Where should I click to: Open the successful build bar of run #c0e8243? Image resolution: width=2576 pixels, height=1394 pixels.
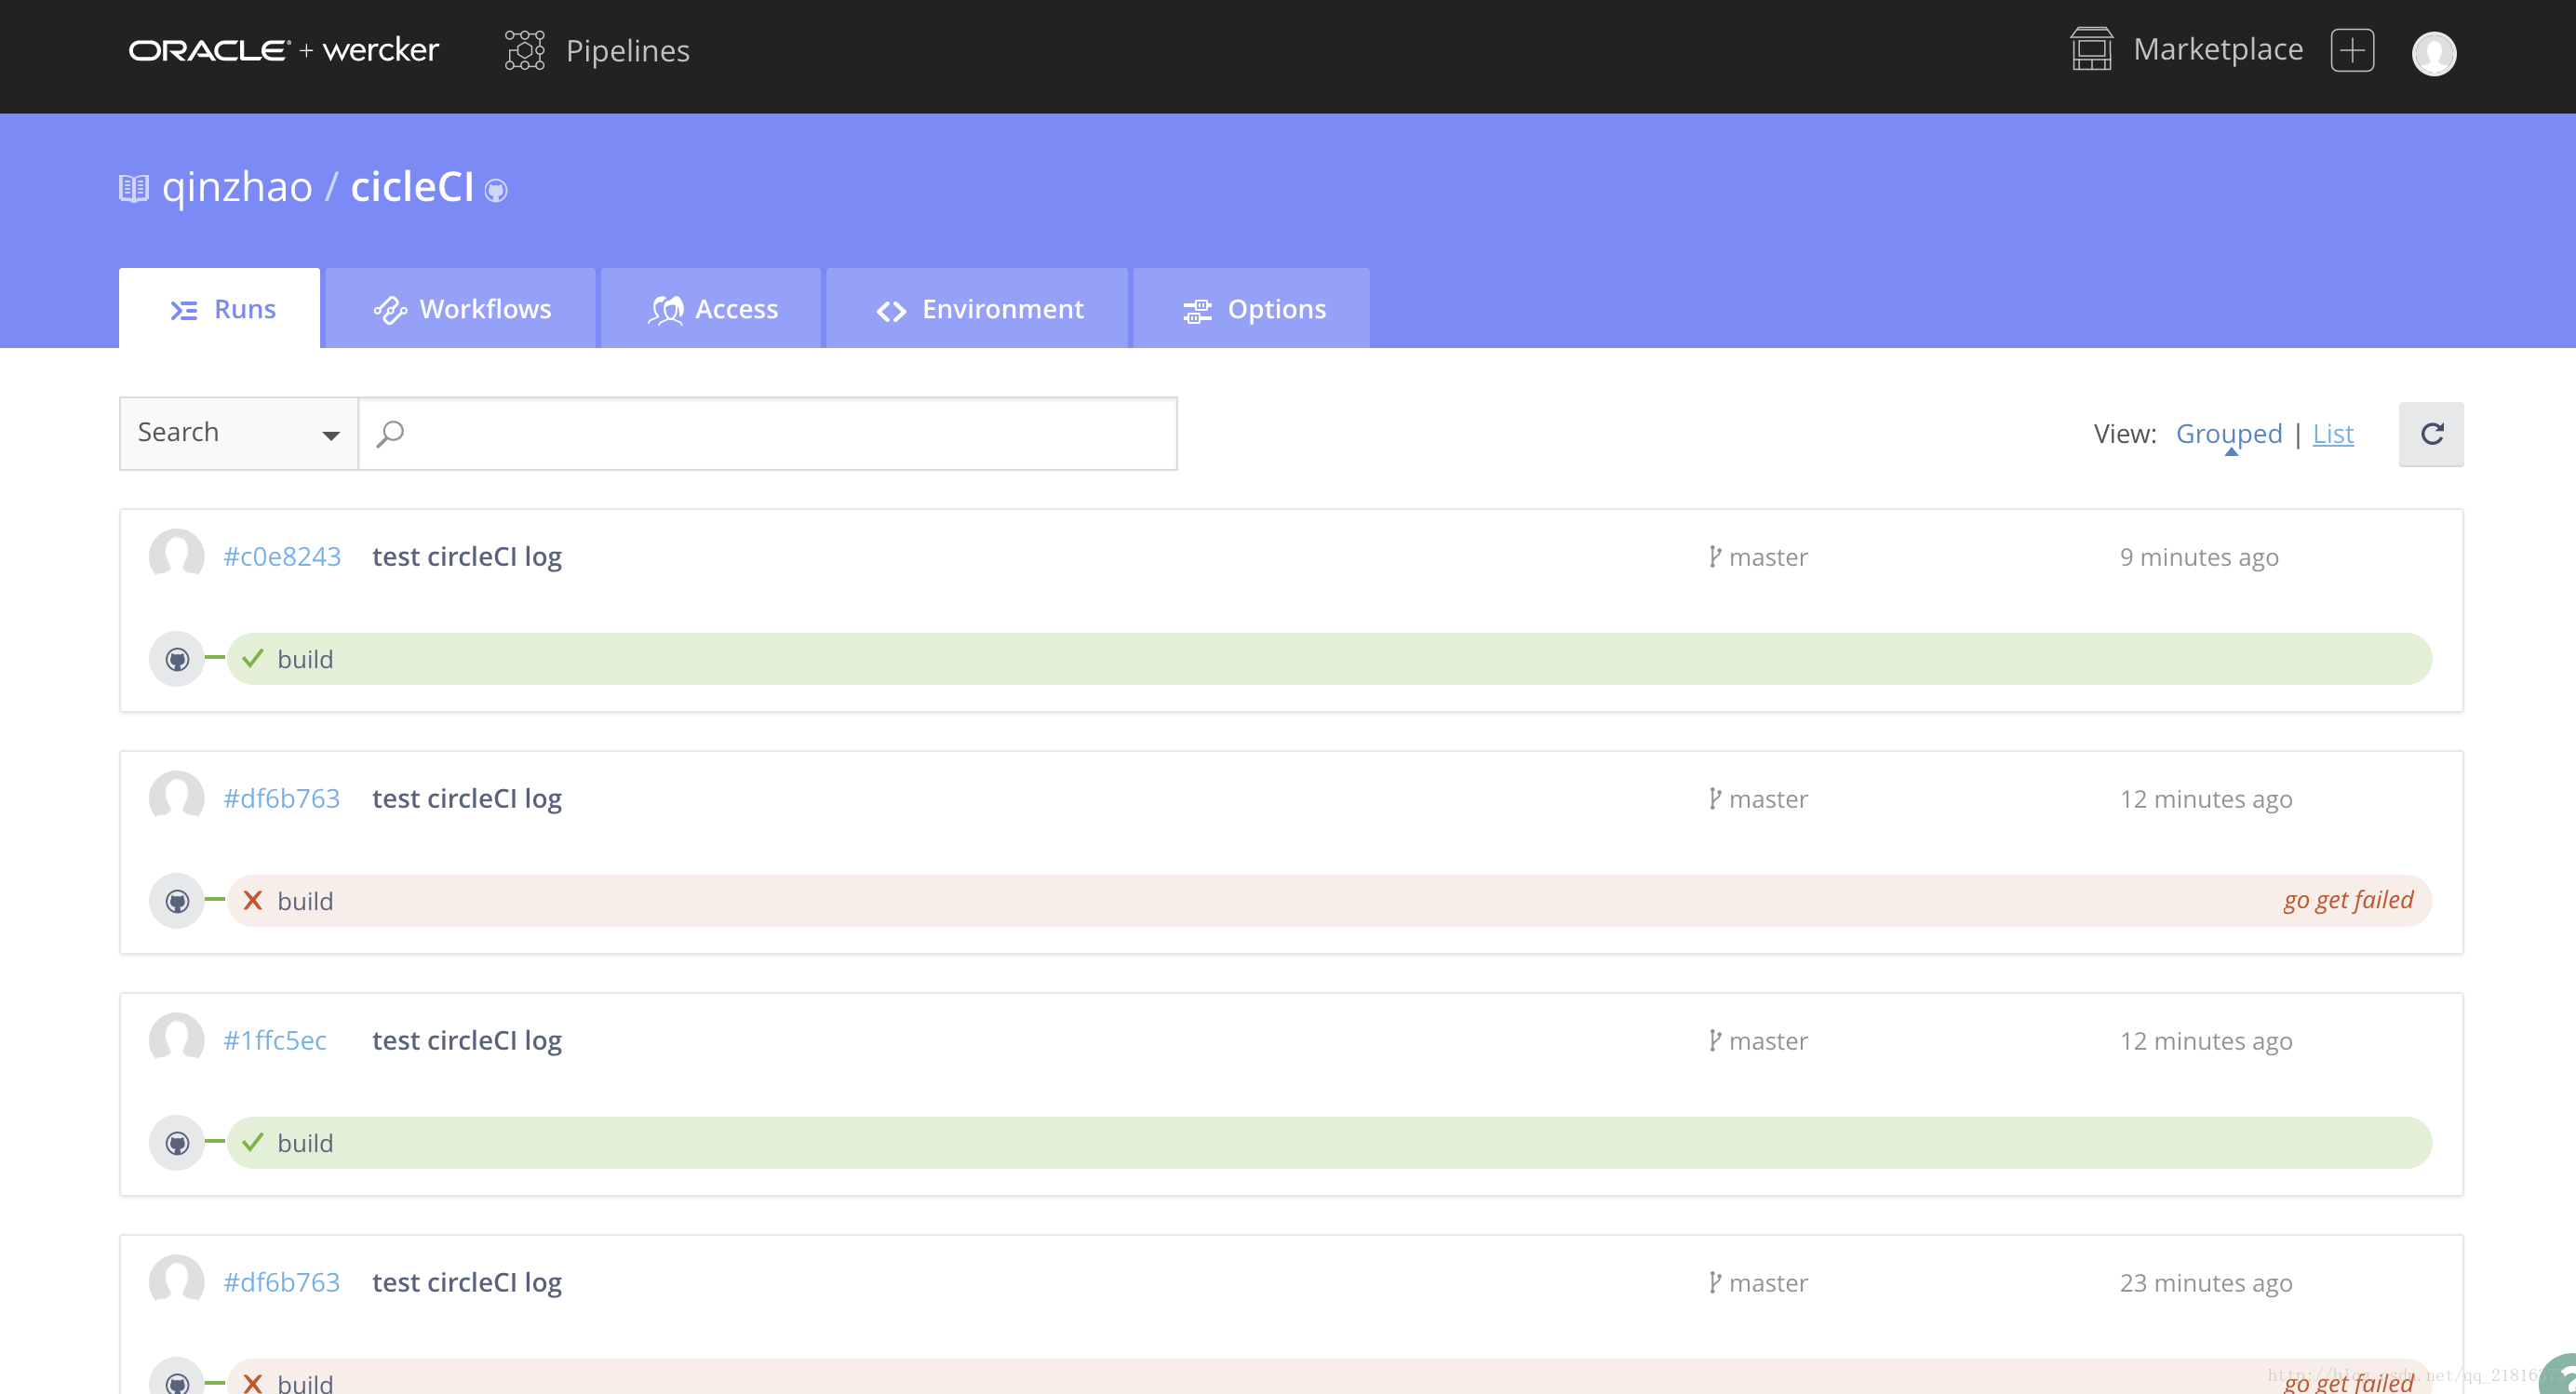(1329, 659)
